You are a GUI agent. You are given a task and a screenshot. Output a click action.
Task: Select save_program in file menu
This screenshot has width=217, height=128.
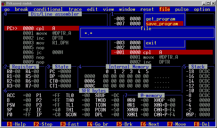(162, 24)
